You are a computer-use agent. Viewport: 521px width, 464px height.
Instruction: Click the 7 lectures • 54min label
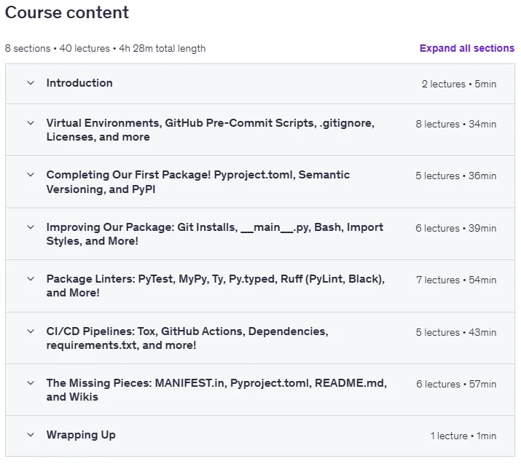tap(456, 280)
